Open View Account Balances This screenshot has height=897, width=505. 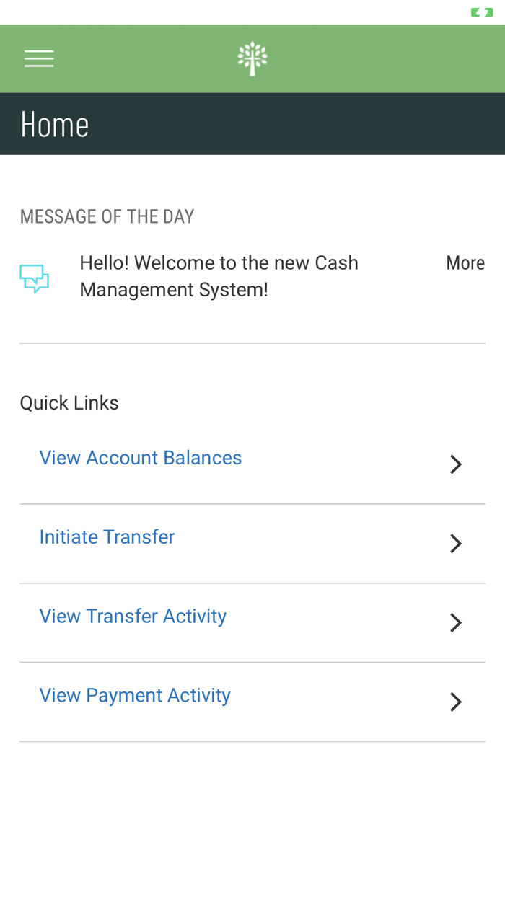click(x=141, y=456)
